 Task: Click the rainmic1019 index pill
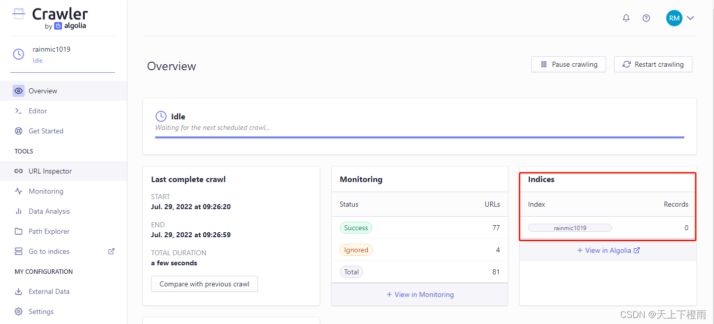click(570, 228)
